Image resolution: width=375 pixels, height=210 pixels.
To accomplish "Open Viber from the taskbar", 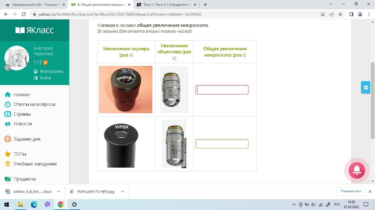I will tap(47, 204).
